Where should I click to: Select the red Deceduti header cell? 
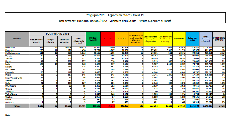107,38
